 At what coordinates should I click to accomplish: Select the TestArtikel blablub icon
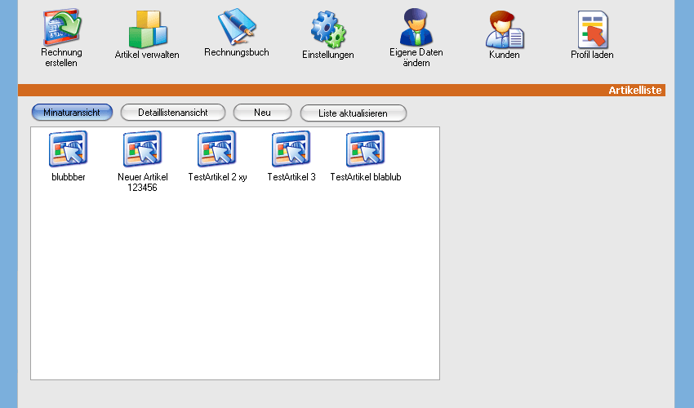pyautogui.click(x=366, y=149)
